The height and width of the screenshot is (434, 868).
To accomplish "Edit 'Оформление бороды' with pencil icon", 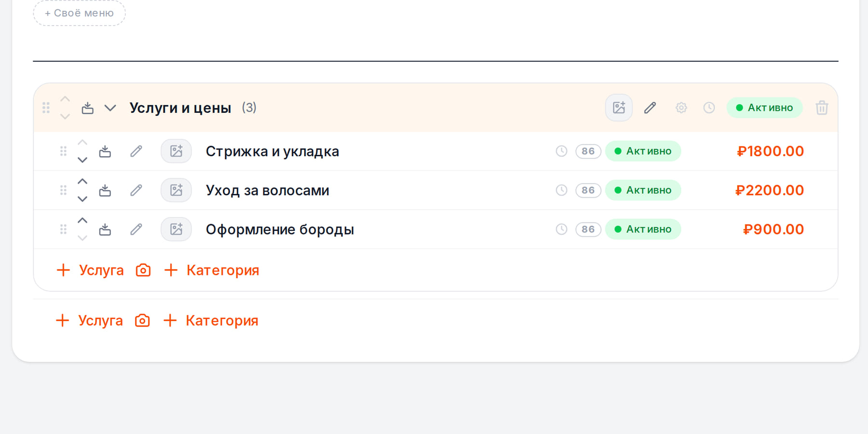I will pyautogui.click(x=136, y=230).
